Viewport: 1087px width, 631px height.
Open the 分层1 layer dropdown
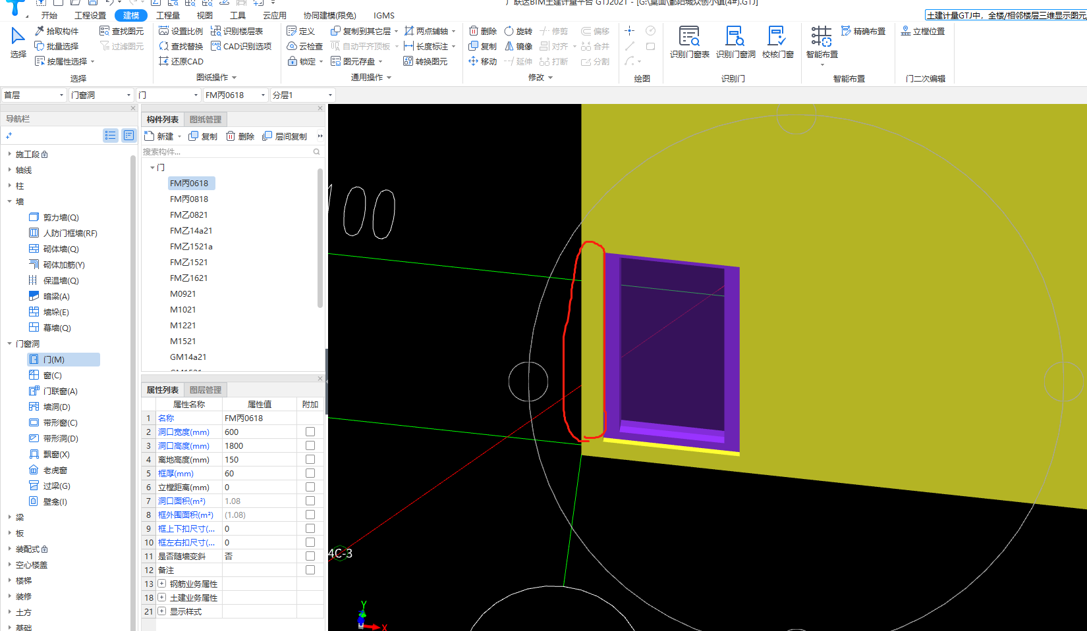point(302,95)
